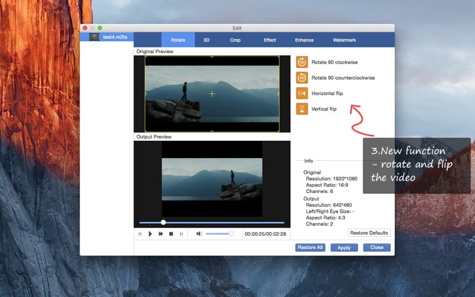The height and width of the screenshot is (297, 475).
Task: Go to the Effect tab
Action: (x=270, y=40)
